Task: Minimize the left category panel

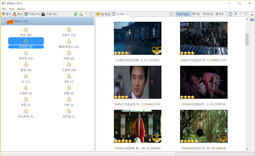Action: 86,13
